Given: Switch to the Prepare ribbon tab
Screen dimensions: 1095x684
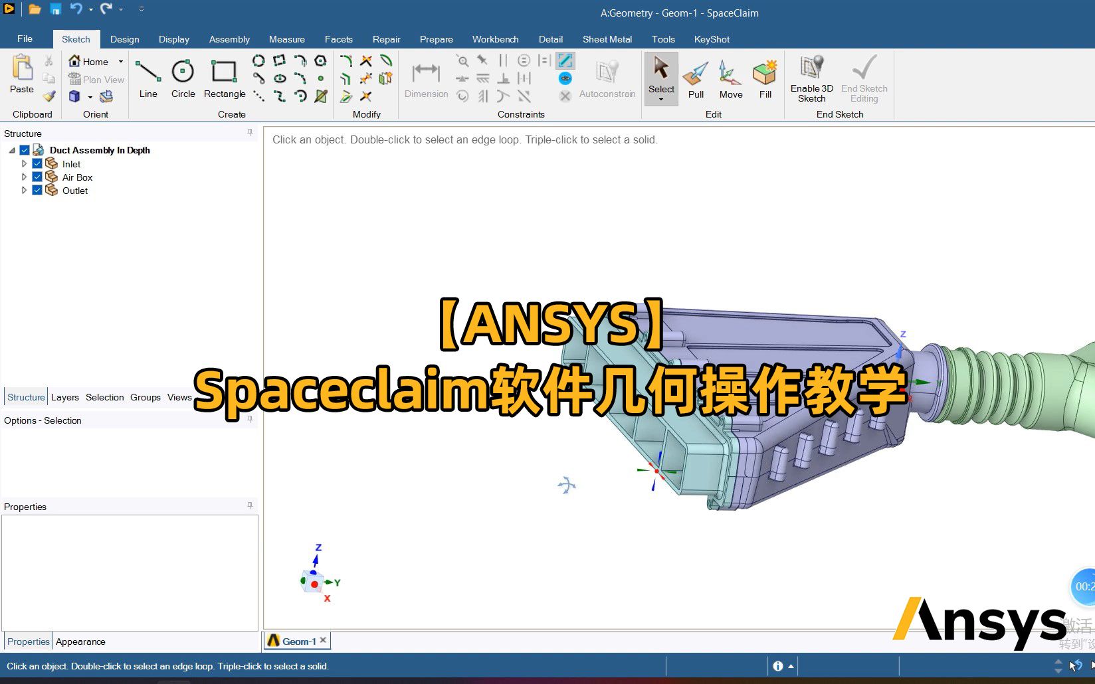Looking at the screenshot, I should coord(437,39).
